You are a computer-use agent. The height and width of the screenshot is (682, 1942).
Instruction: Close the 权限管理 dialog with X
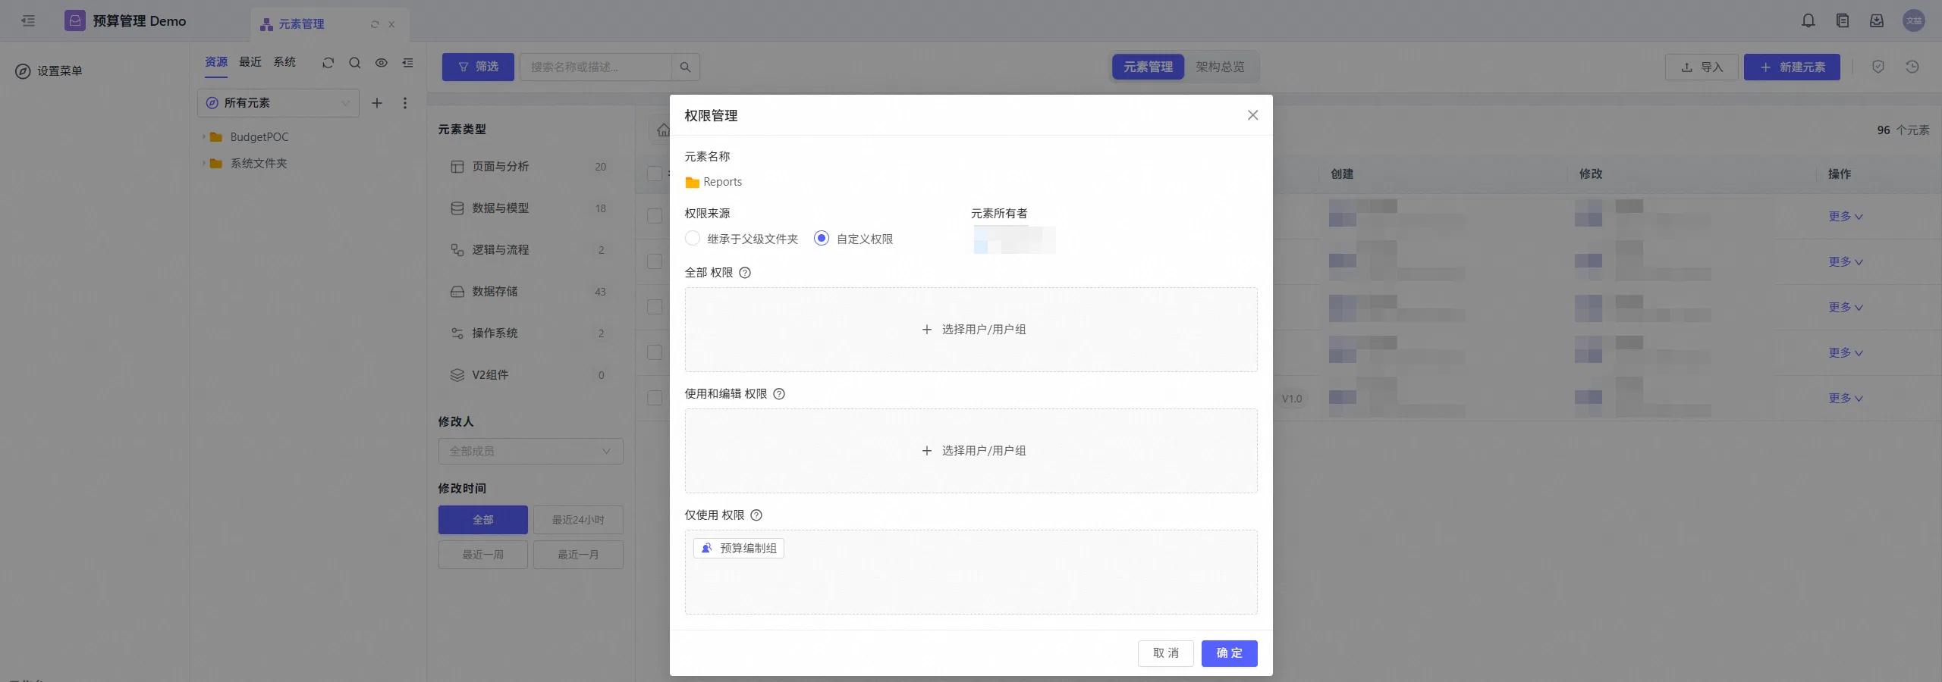1252,115
